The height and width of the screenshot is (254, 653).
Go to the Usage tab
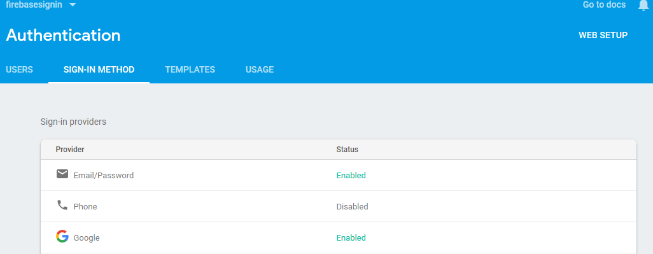pos(260,69)
